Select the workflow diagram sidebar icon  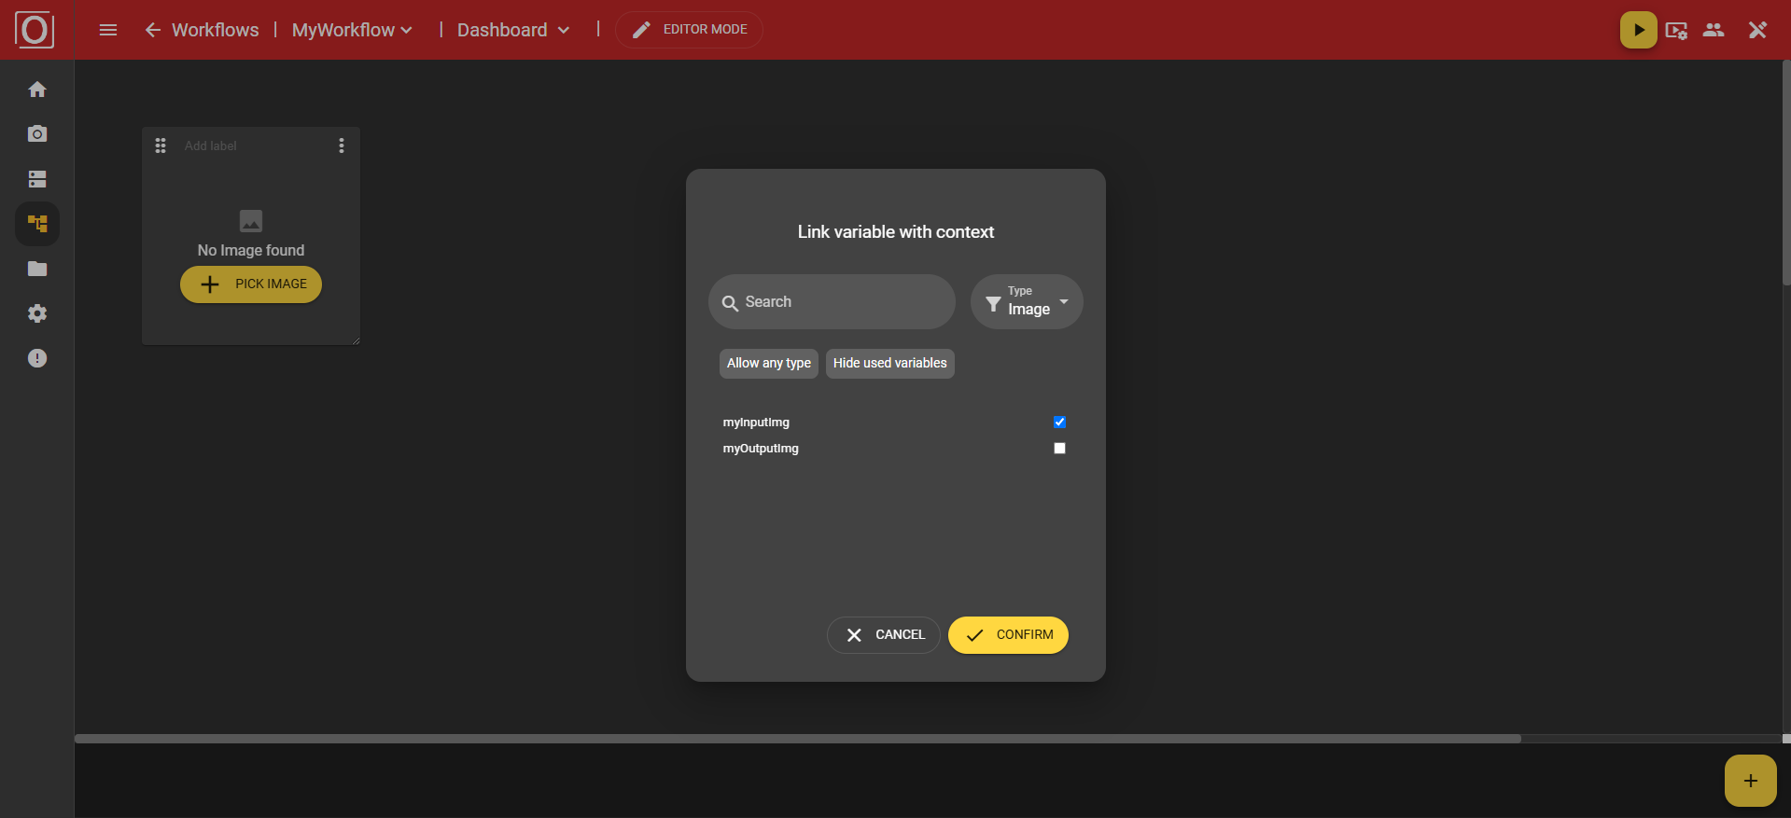tap(37, 224)
